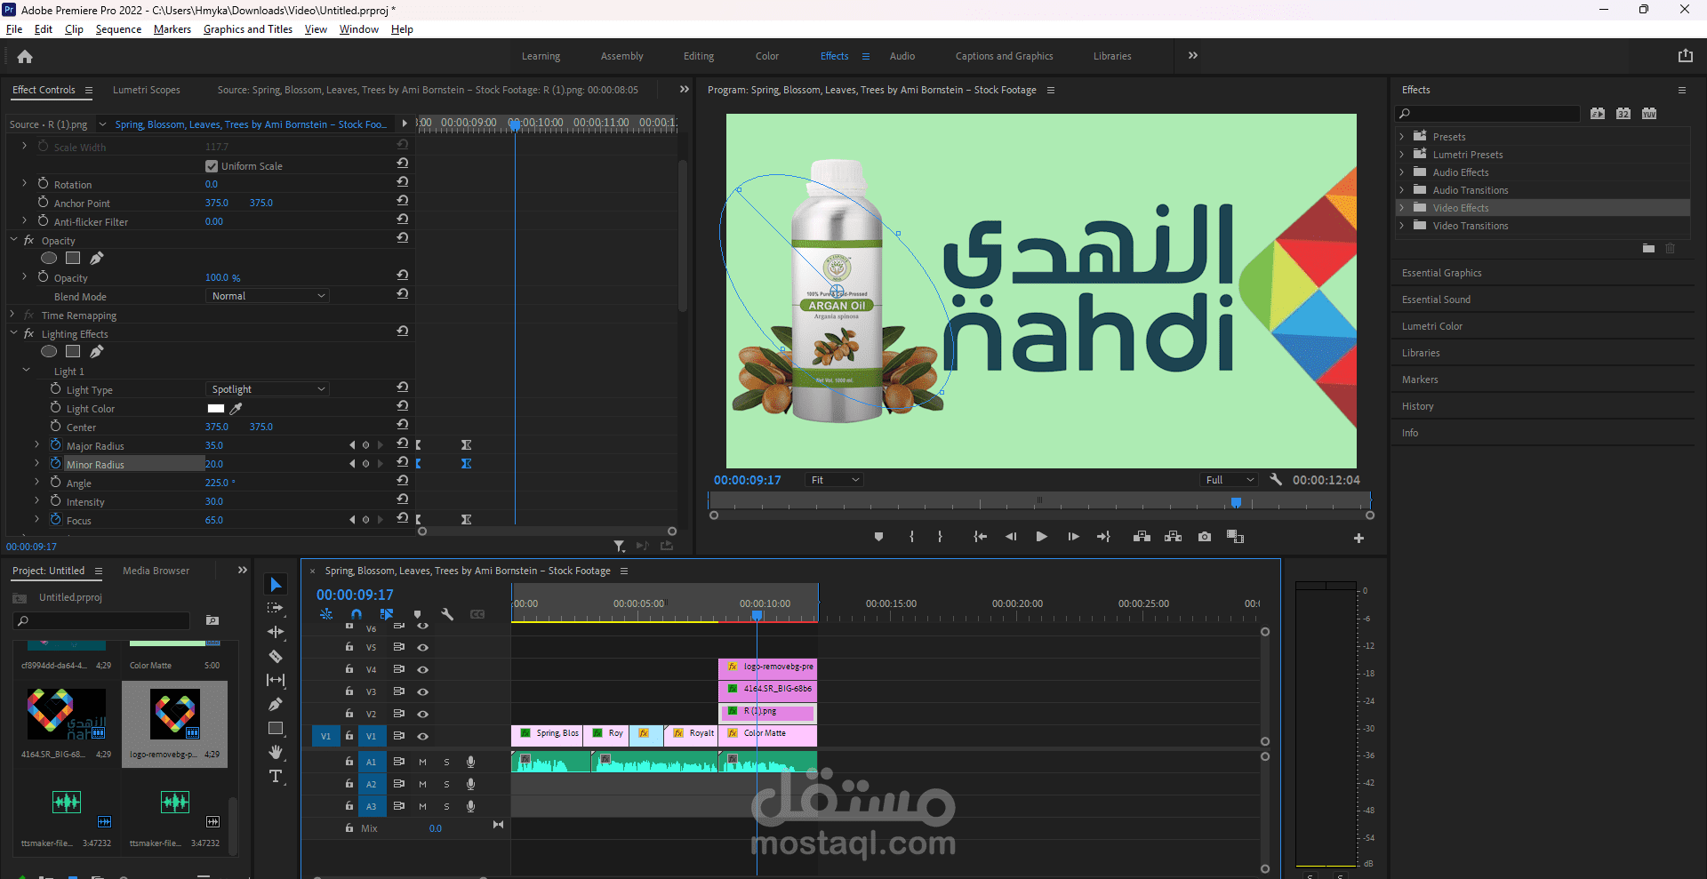The height and width of the screenshot is (879, 1707).
Task: Select the Rectangle tool in toolbar
Action: point(276,728)
